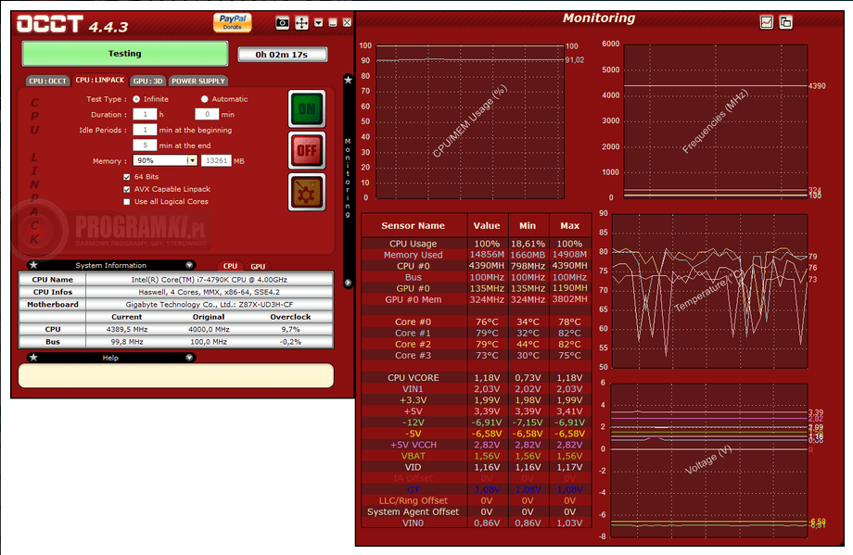853x555 pixels.
Task: Take a screenshot with the camera icon
Action: point(283,23)
